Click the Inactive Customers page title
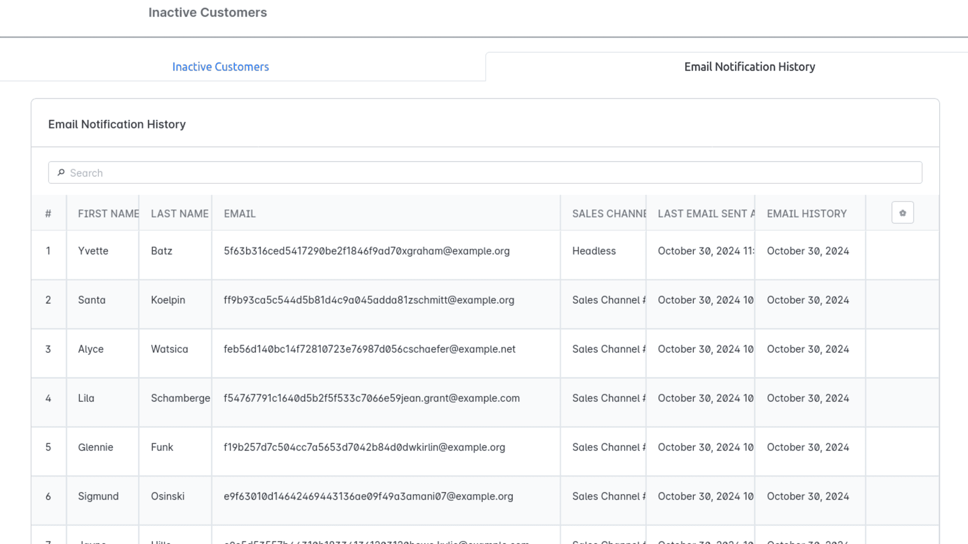The image size is (968, 544). pyautogui.click(x=208, y=13)
